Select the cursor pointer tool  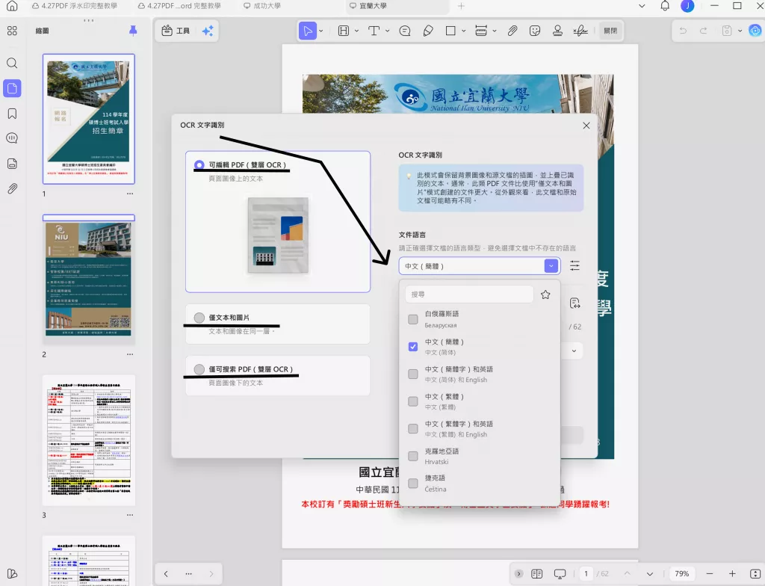click(x=307, y=31)
